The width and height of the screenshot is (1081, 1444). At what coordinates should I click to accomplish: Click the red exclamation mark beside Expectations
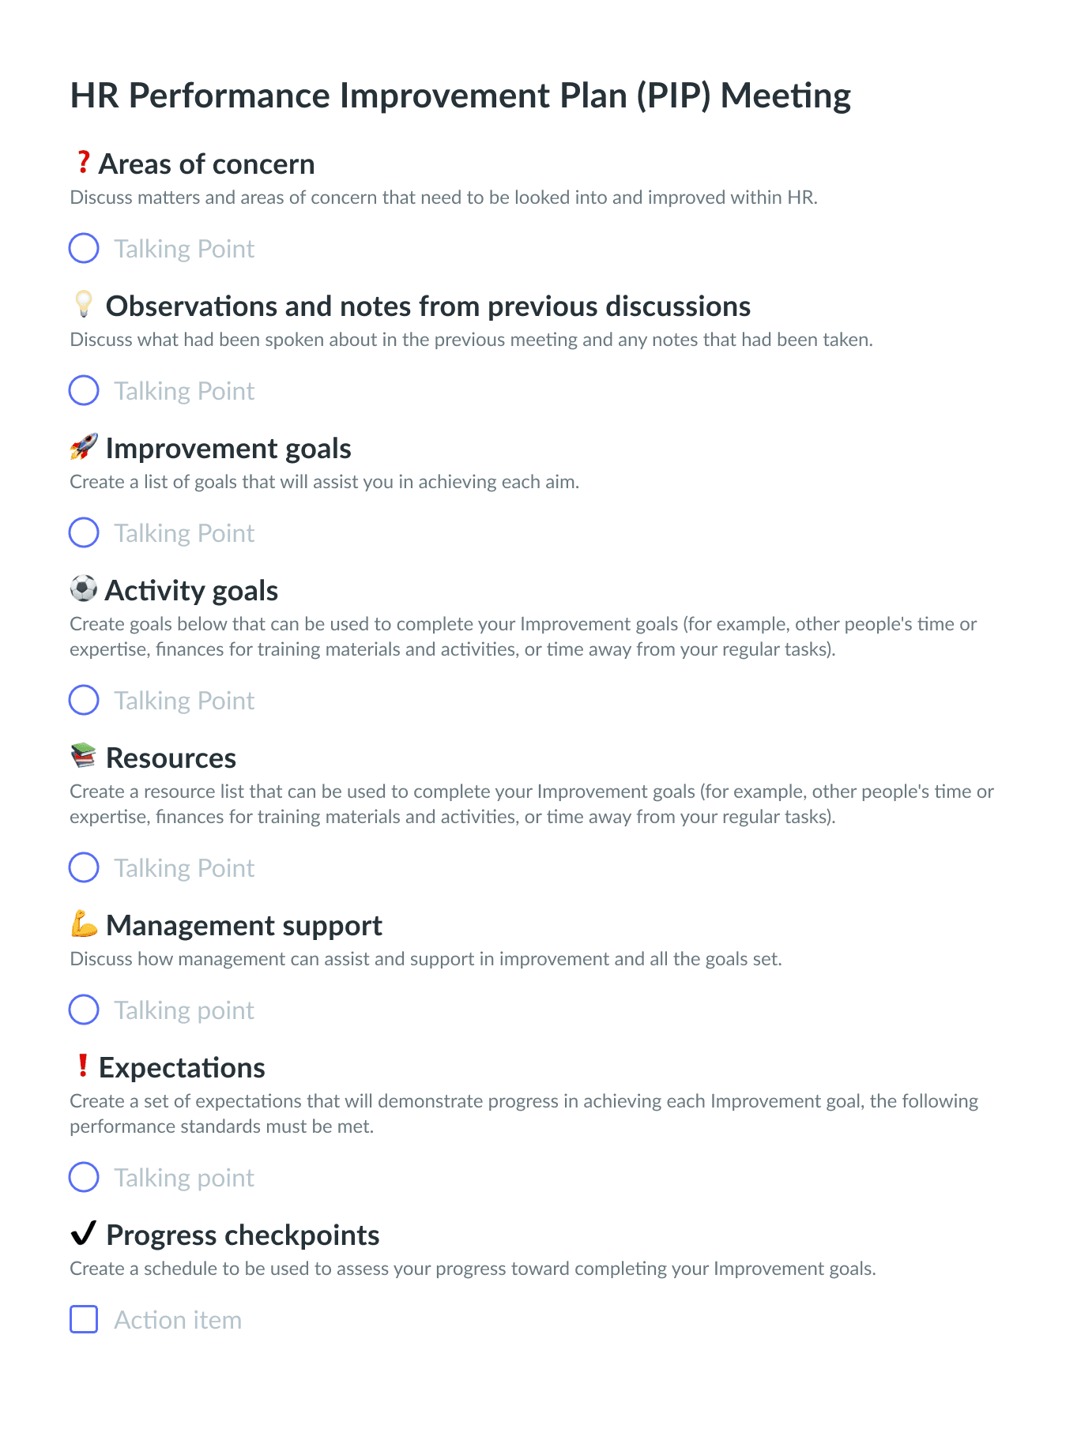click(x=83, y=1066)
